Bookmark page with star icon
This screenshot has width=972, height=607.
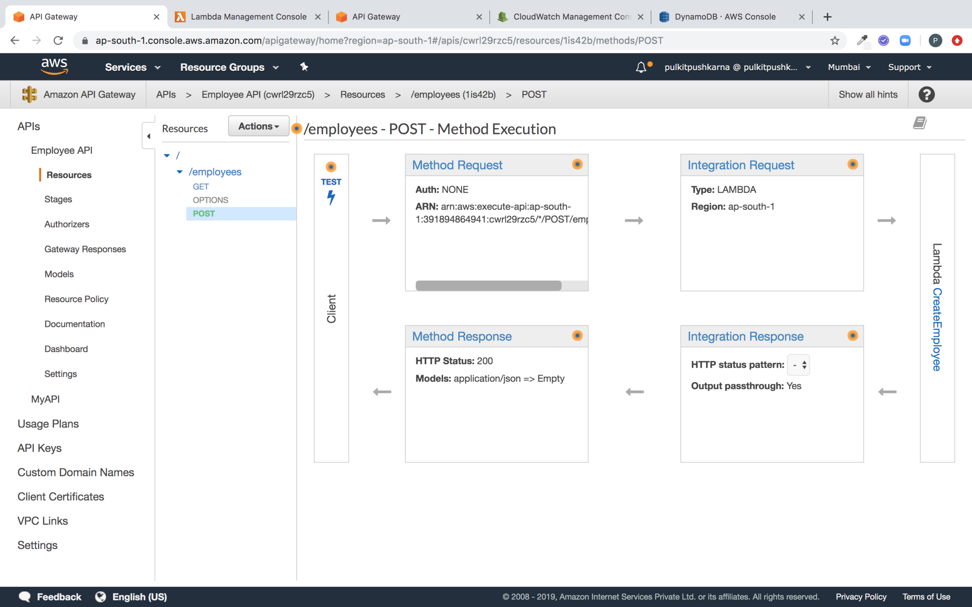(x=835, y=40)
